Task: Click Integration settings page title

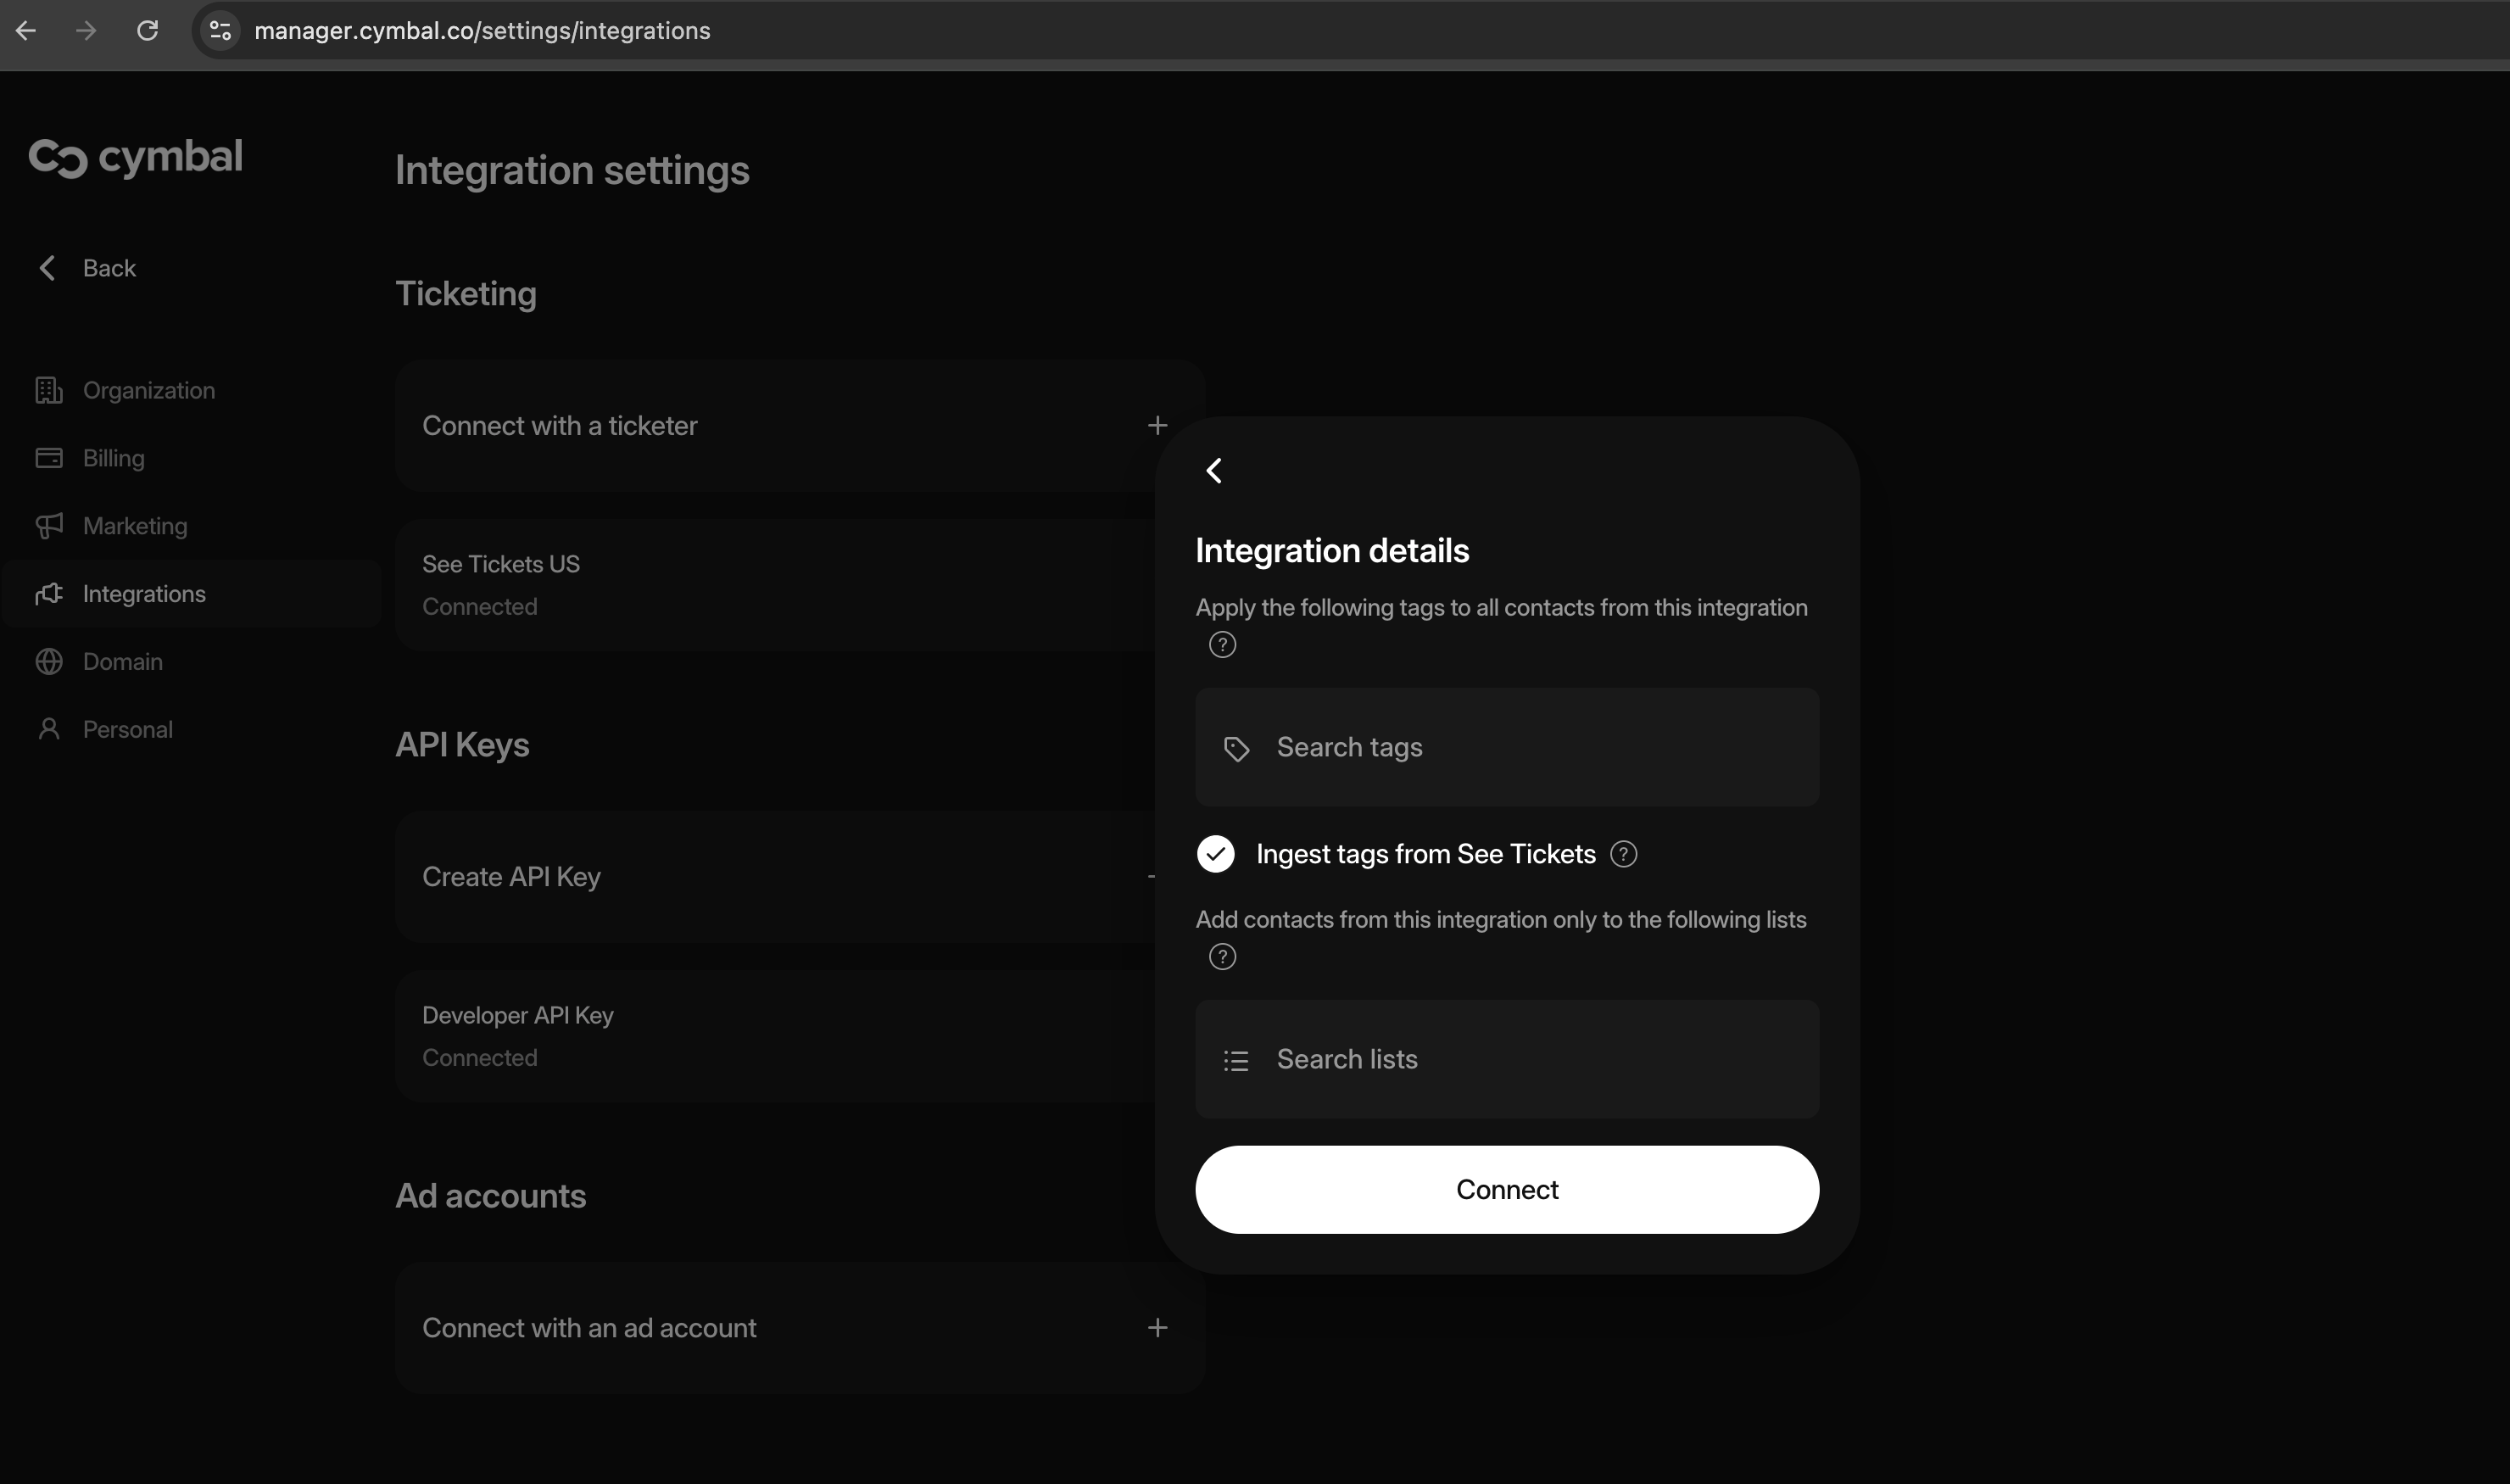Action: tap(572, 170)
